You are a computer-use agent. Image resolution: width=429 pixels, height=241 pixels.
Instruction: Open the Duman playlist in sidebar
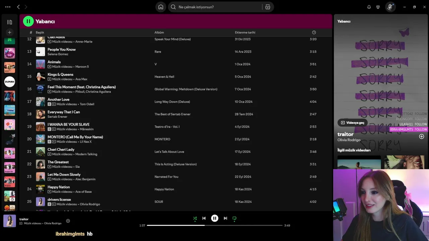click(x=10, y=81)
